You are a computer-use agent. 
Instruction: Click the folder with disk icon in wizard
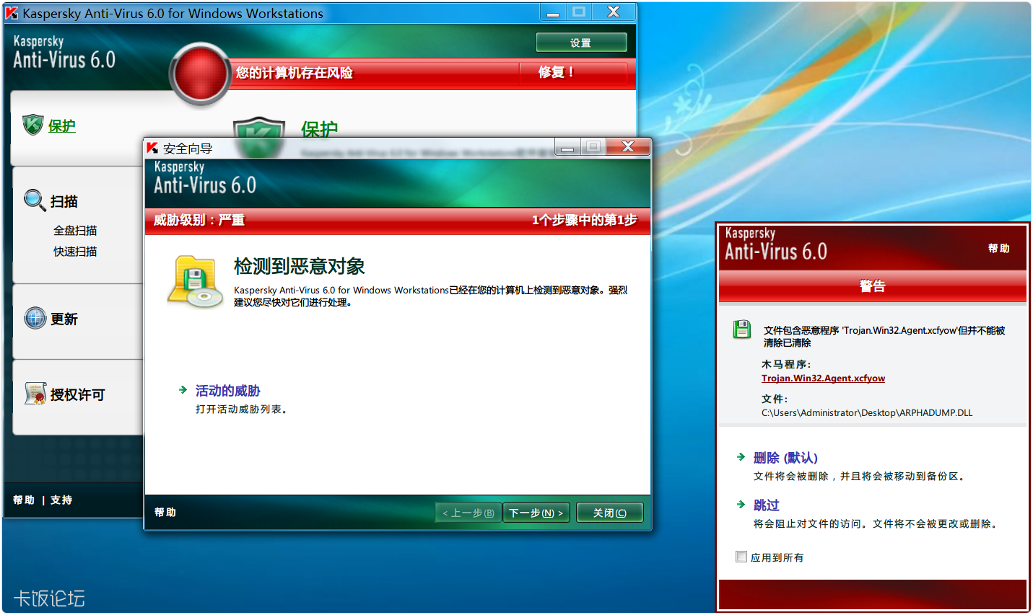coord(195,282)
